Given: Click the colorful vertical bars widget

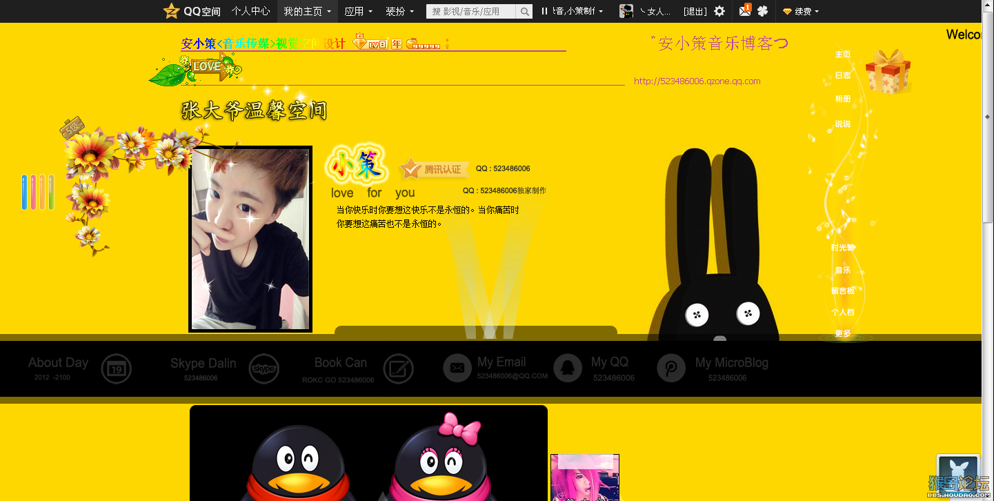Looking at the screenshot, I should coord(38,192).
